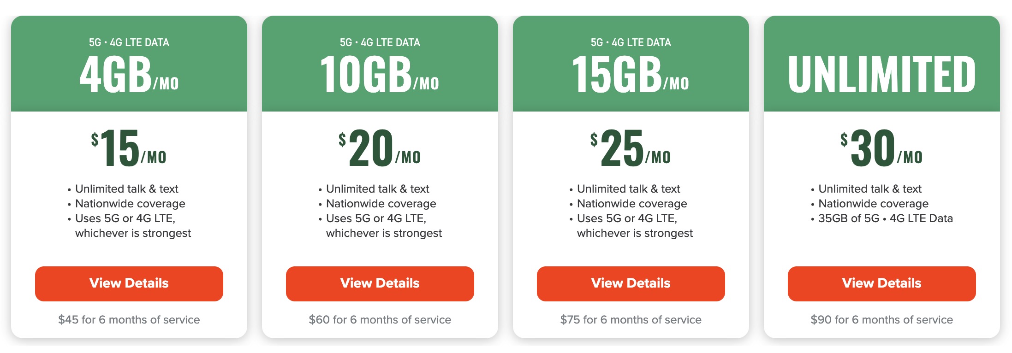Click View Details on the 4GB plan
This screenshot has width=1012, height=353.
tap(129, 283)
